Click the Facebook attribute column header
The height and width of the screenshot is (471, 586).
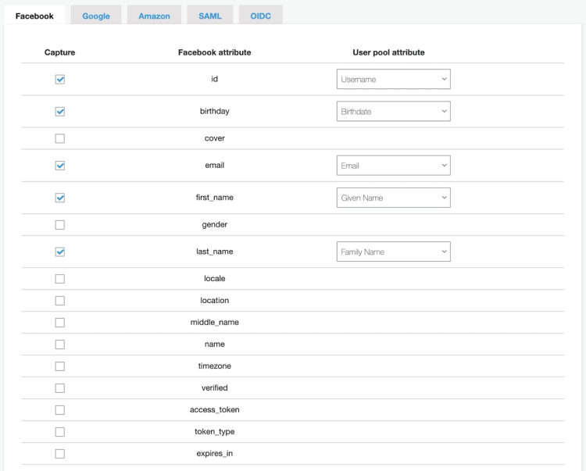click(215, 52)
